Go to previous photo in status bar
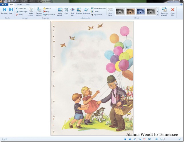This screenshot has width=184, height=142. point(125,139)
